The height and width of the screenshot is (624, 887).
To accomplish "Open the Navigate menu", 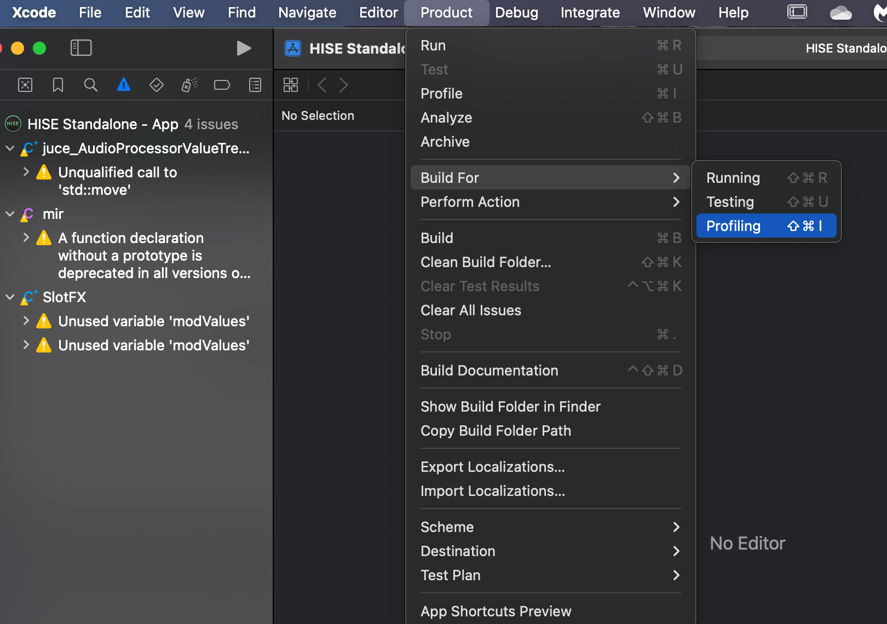I will pyautogui.click(x=307, y=13).
